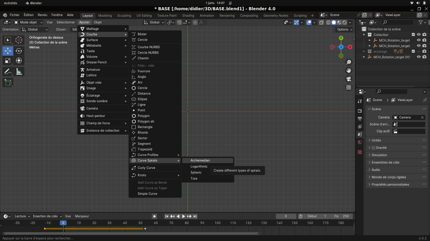The image size is (430, 241).
Task: Activate the Measure tool
Action: pyautogui.click(x=19, y=72)
